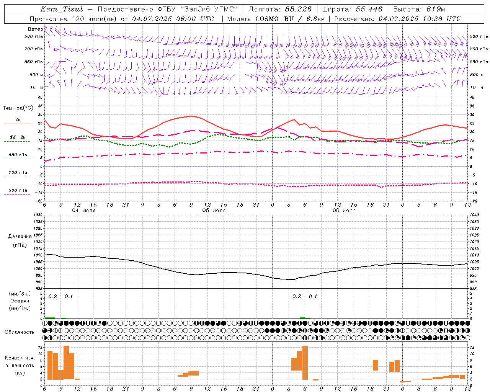Click the 05 июля date label
Viewport: 490px width, 392px height.
pyautogui.click(x=214, y=211)
